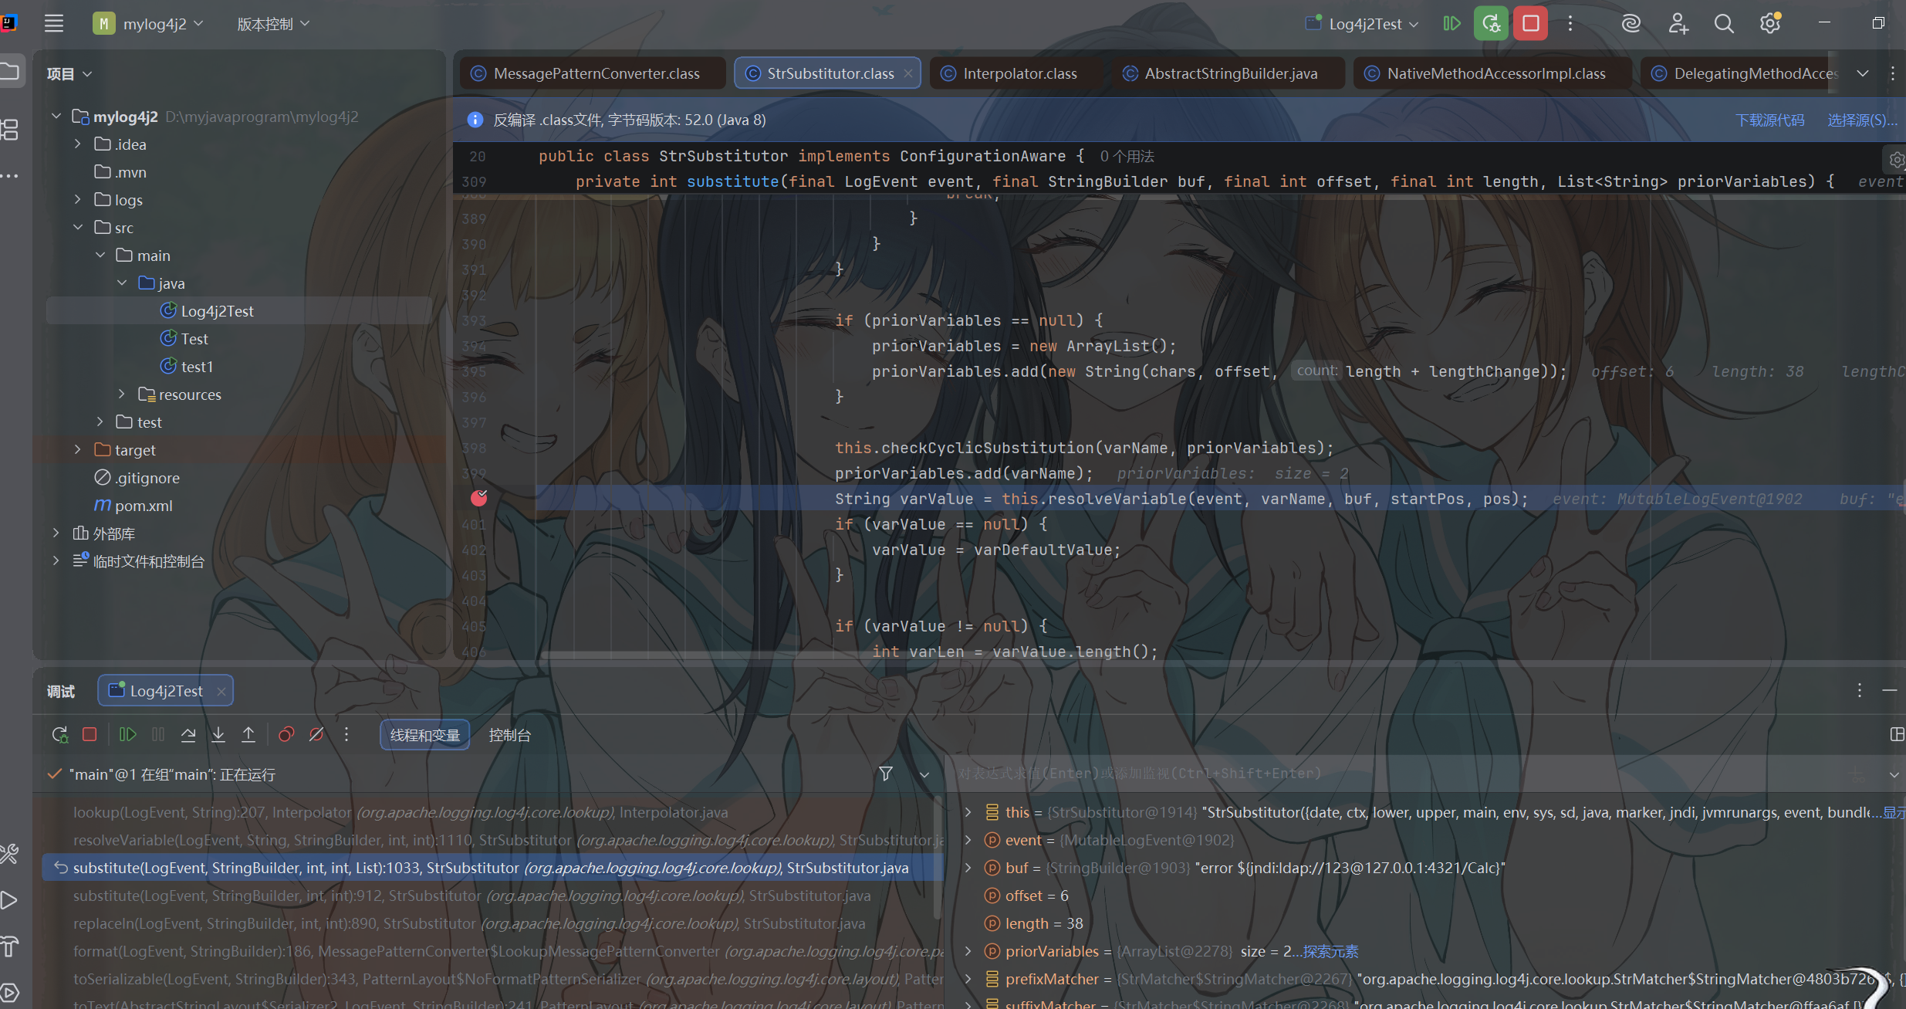Click 探索元素 link next to priorVariables
The image size is (1906, 1009).
(1330, 951)
